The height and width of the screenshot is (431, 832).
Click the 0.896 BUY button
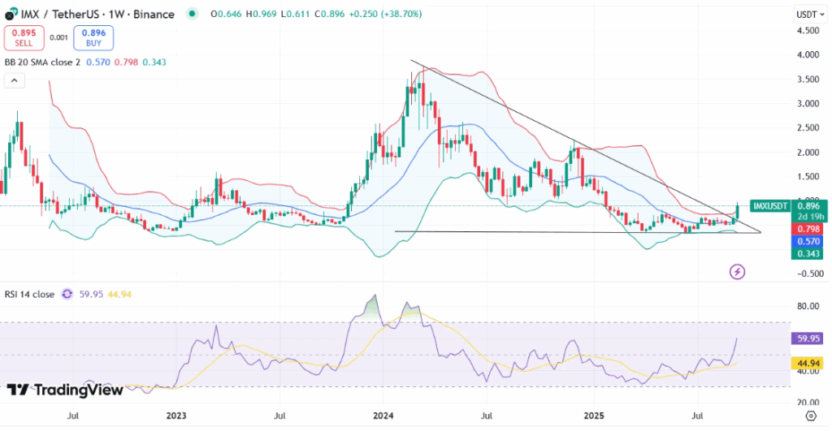click(93, 37)
